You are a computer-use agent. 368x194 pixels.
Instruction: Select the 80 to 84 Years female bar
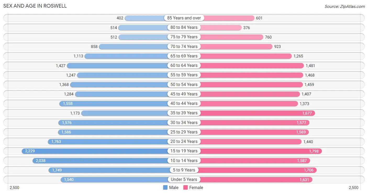click(213, 27)
